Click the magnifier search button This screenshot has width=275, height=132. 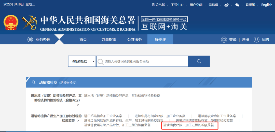199,61
